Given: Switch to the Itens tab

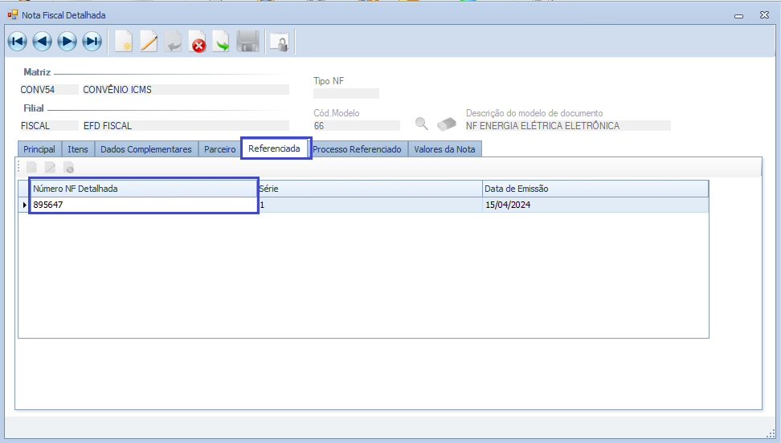Looking at the screenshot, I should [x=78, y=149].
